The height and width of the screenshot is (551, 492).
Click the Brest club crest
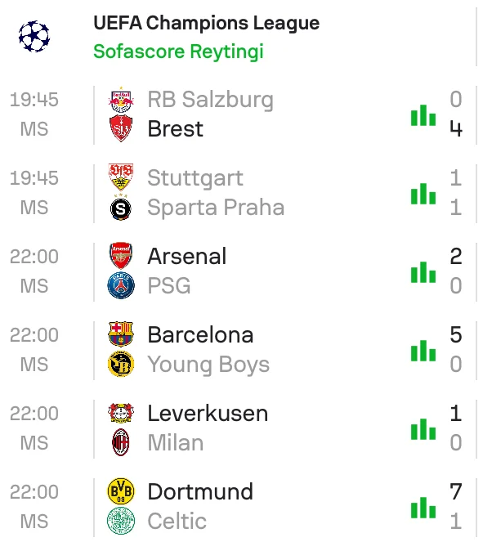click(121, 129)
